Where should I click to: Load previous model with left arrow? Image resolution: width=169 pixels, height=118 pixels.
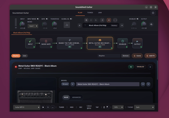click(73, 84)
